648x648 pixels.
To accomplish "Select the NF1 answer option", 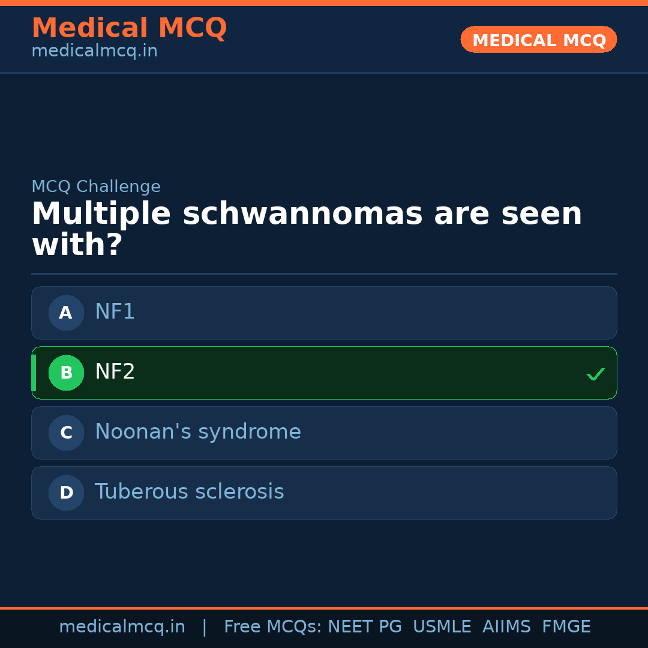I will tap(324, 313).
